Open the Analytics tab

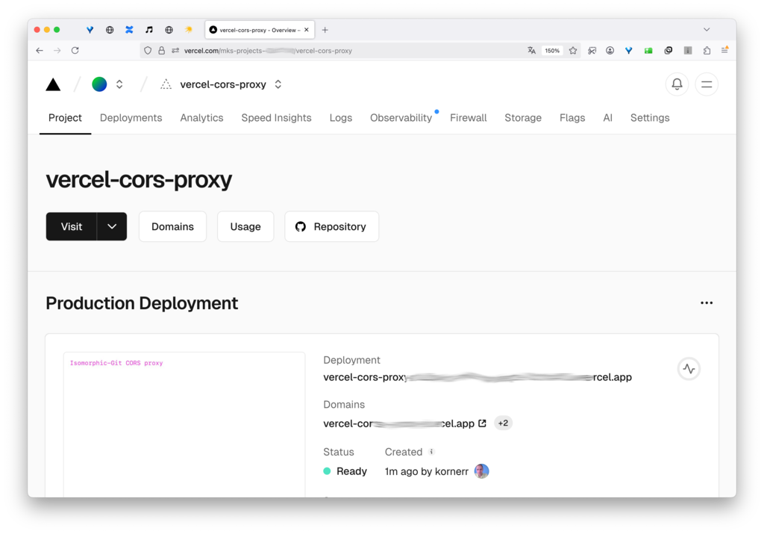(201, 118)
